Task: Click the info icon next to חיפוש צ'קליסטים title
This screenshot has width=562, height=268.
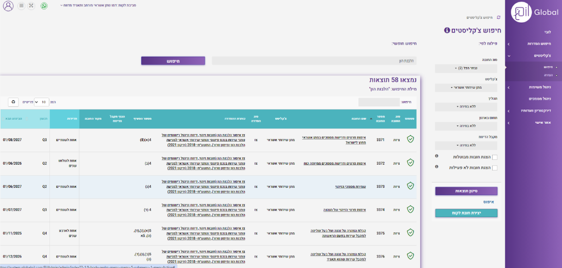Action: (447, 30)
